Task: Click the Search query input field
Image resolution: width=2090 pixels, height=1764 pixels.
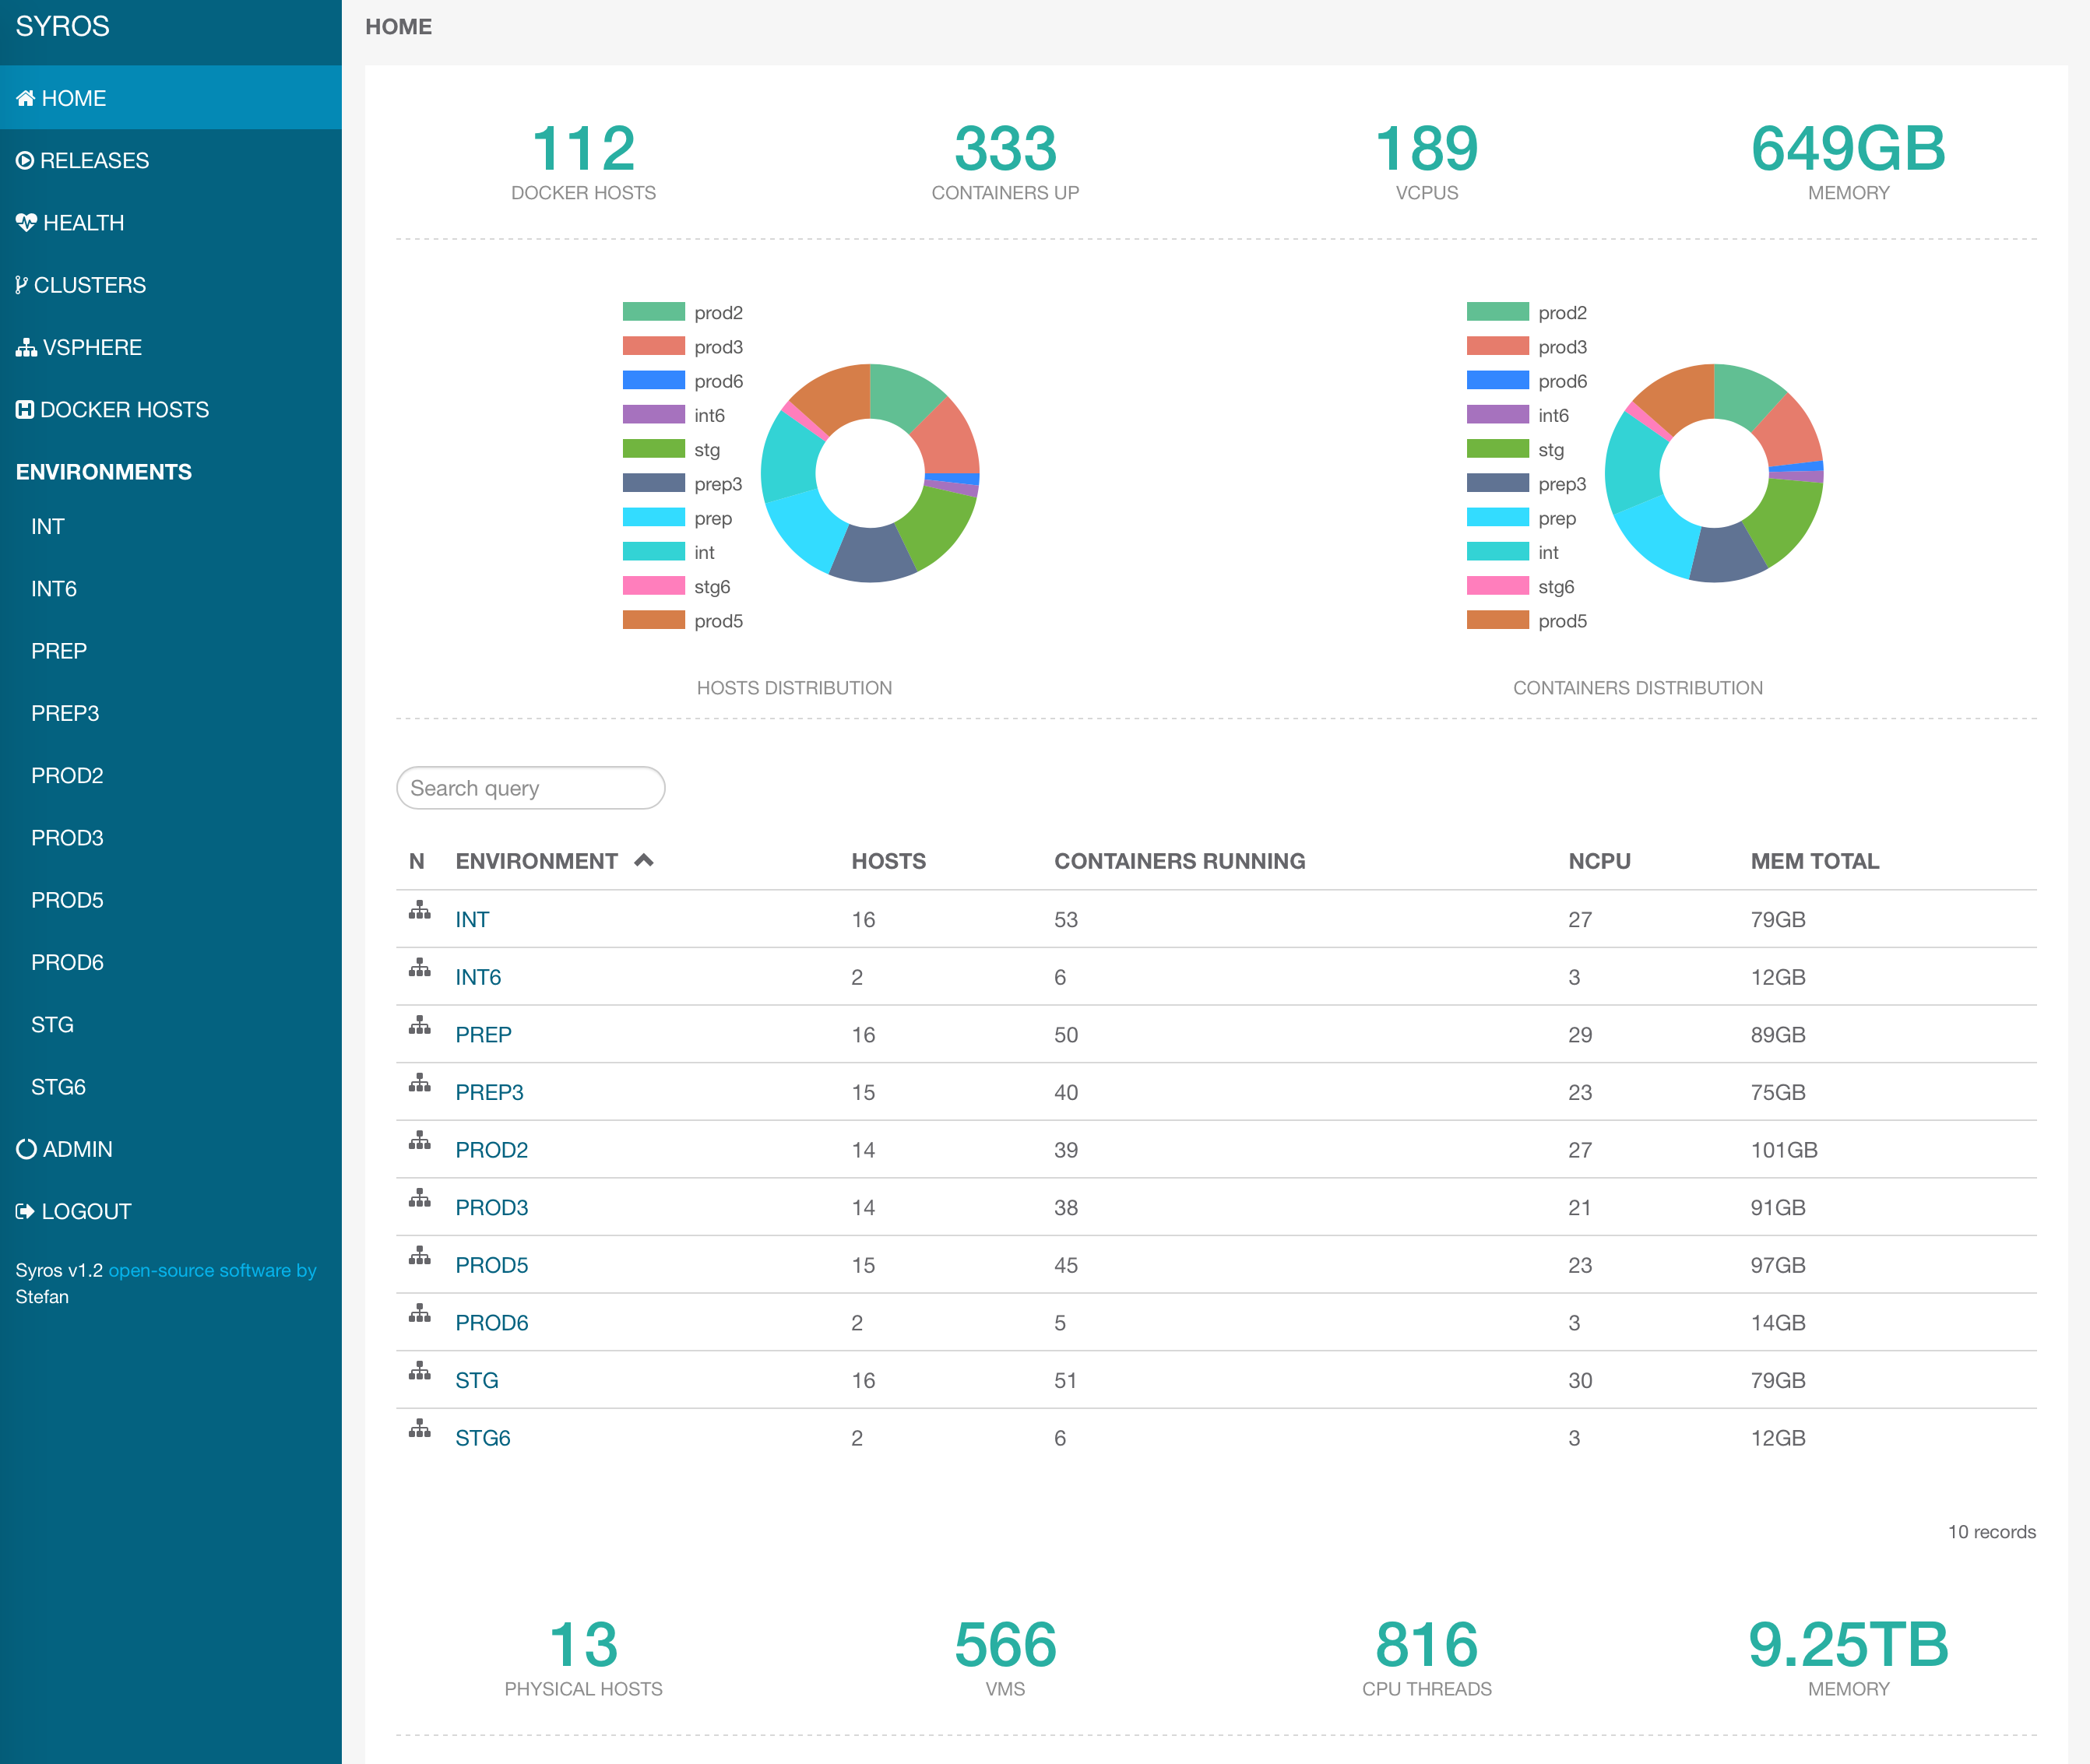Action: pos(530,788)
